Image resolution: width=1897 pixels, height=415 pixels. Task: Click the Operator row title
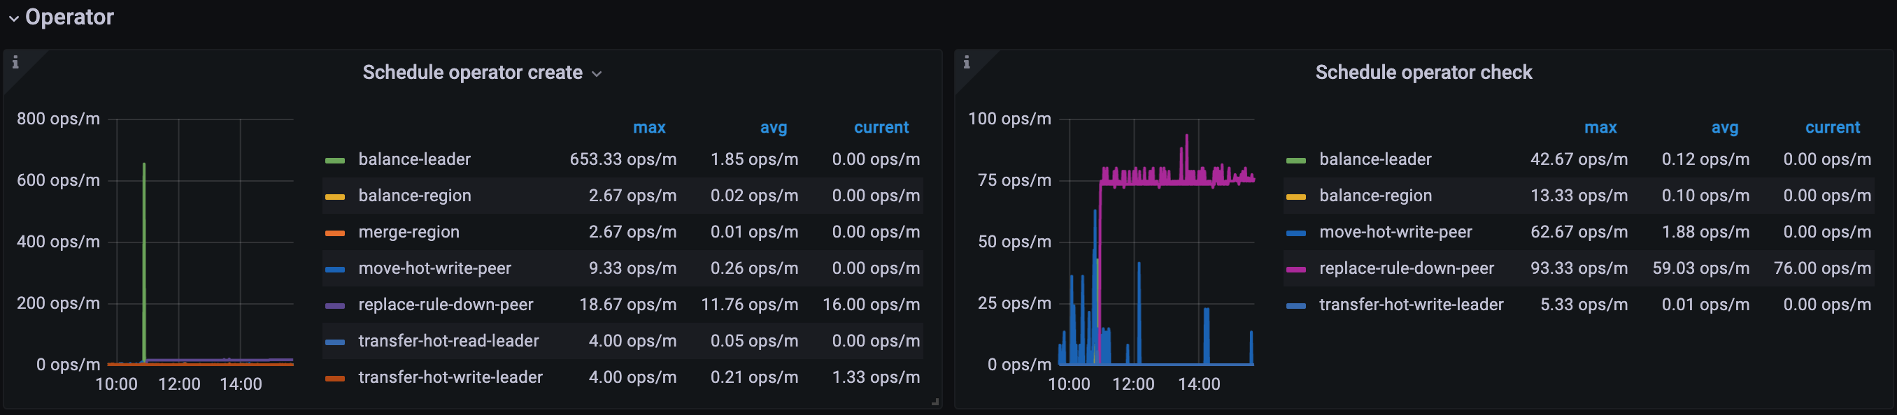pos(69,17)
